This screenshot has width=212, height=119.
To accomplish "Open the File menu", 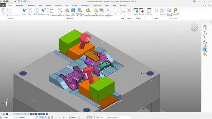I will tap(3, 5).
